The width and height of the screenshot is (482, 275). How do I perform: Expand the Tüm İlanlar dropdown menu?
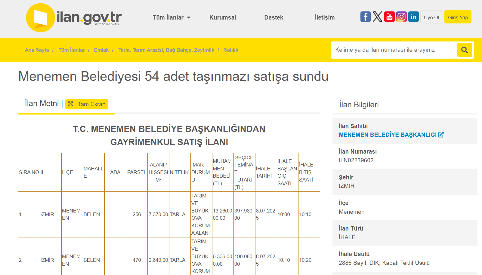pos(171,17)
